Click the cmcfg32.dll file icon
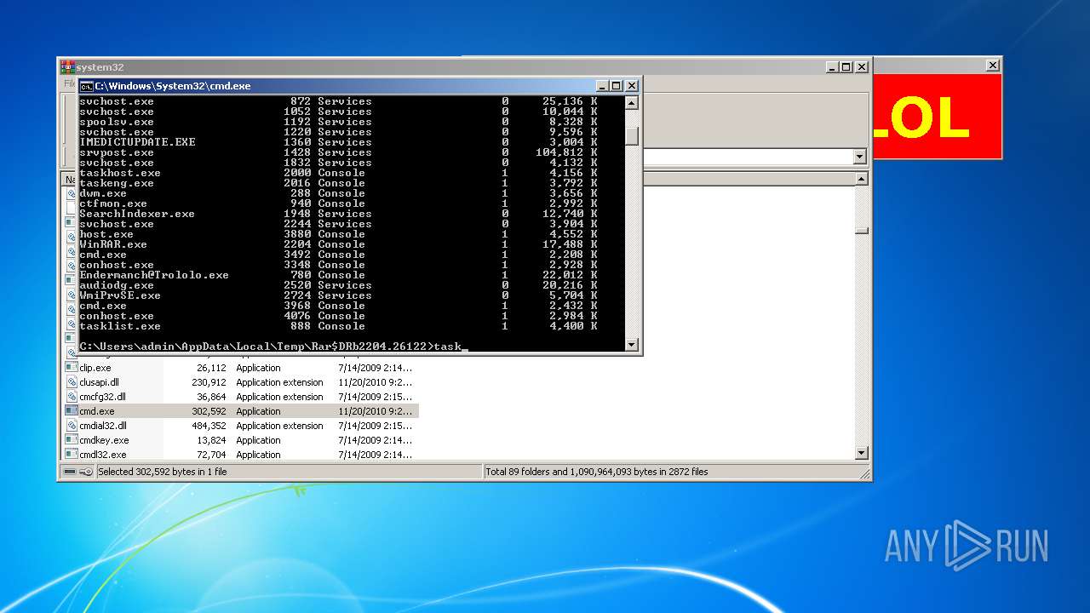Screen dimensions: 1090x613 click(72, 397)
